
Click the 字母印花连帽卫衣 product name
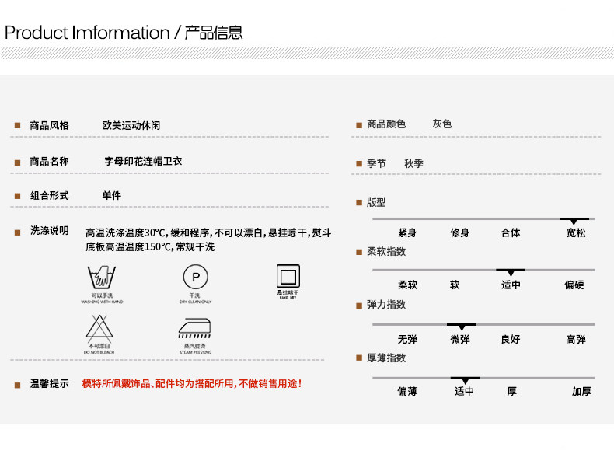[x=143, y=161]
